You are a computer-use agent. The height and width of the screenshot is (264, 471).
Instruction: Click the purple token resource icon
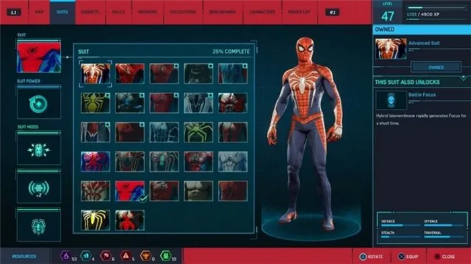[x=65, y=256]
